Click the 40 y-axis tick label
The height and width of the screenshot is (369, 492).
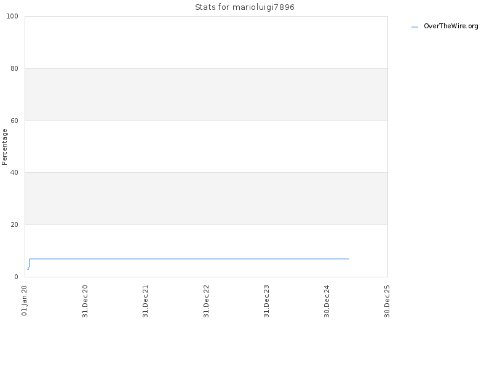pyautogui.click(x=14, y=173)
